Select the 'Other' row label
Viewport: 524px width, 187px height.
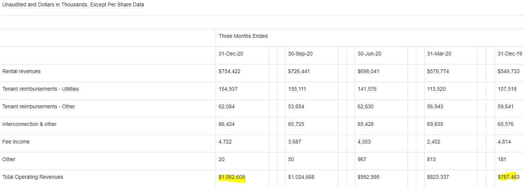(9, 159)
